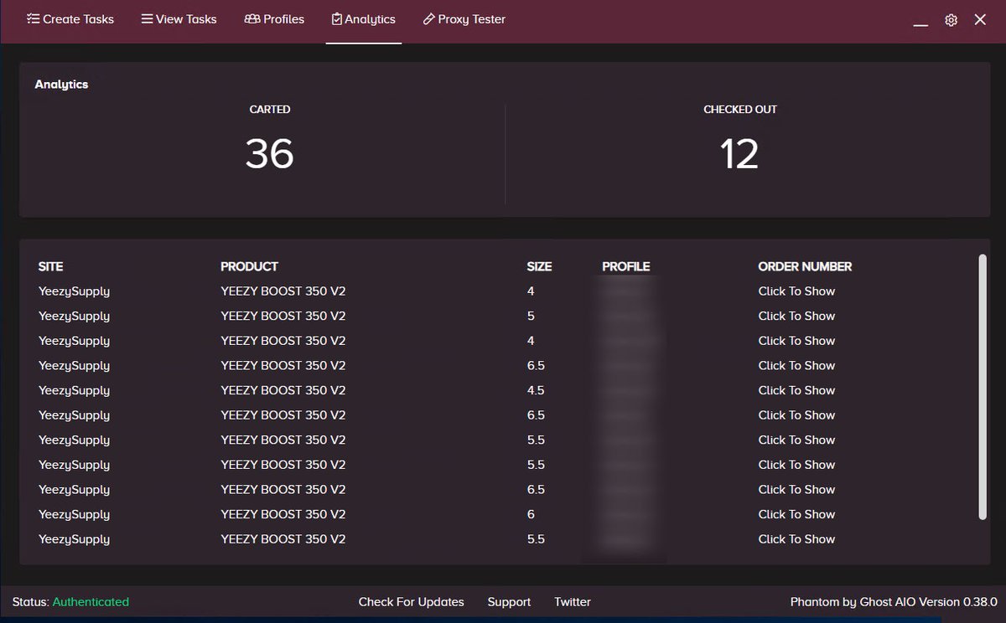Click the Phantom by Ghost AIO version text
The height and width of the screenshot is (623, 1006).
click(894, 601)
